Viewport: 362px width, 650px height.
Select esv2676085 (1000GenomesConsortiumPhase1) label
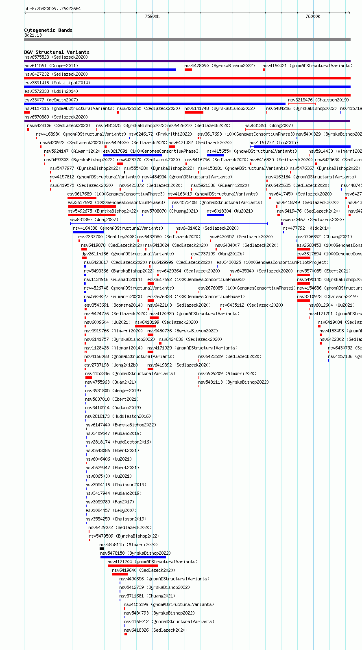coord(247,288)
